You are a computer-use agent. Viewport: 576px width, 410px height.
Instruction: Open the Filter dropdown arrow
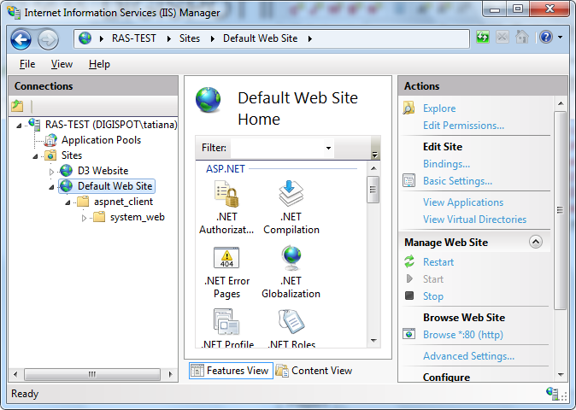click(328, 148)
